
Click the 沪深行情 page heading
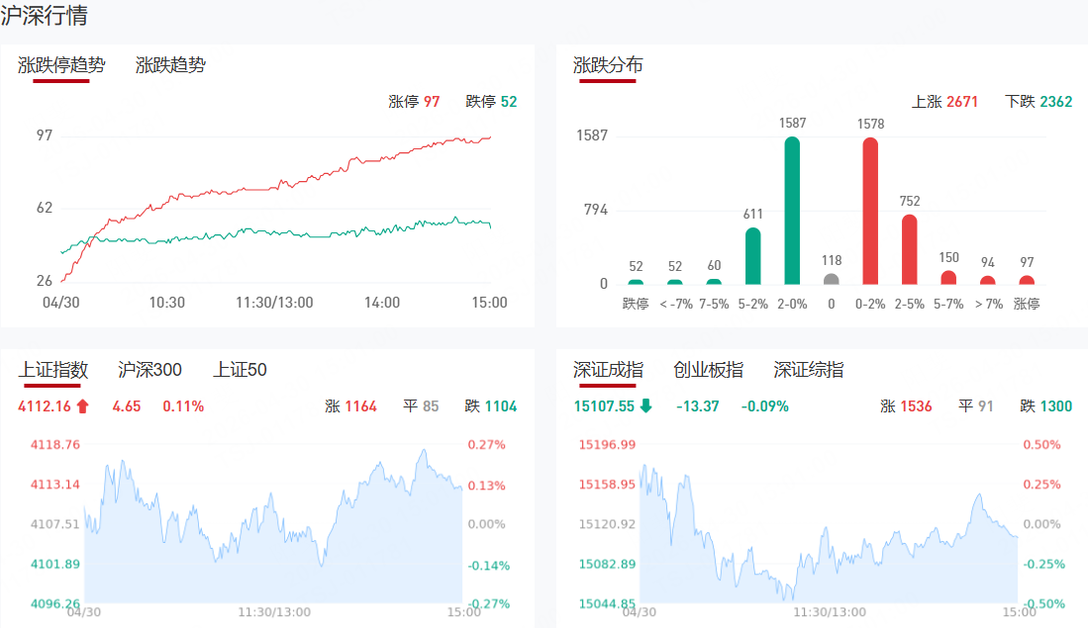click(44, 16)
